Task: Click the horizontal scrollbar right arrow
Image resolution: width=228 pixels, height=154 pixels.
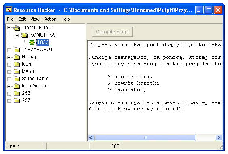Action: click(219, 137)
